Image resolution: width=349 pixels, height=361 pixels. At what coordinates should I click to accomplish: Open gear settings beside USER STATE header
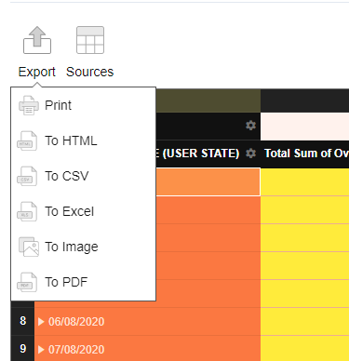click(250, 154)
